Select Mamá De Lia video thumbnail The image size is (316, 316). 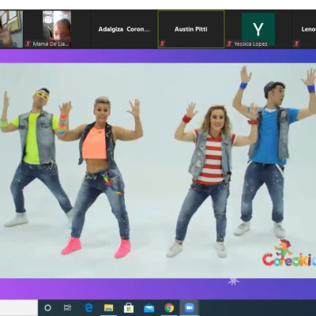(57, 29)
